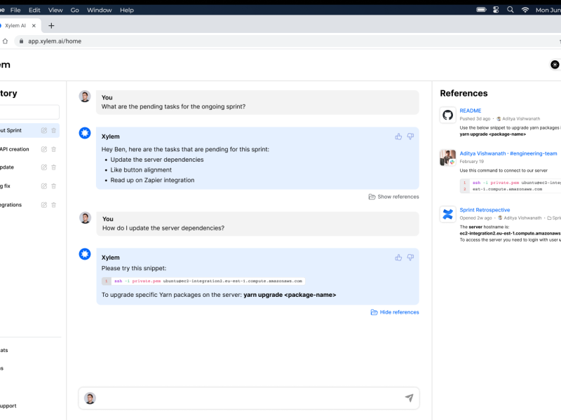Select the 'egrations' chat in history
Viewport: 561px width, 420px height.
[11, 205]
